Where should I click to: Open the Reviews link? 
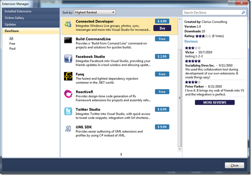pyautogui.click(x=191, y=41)
